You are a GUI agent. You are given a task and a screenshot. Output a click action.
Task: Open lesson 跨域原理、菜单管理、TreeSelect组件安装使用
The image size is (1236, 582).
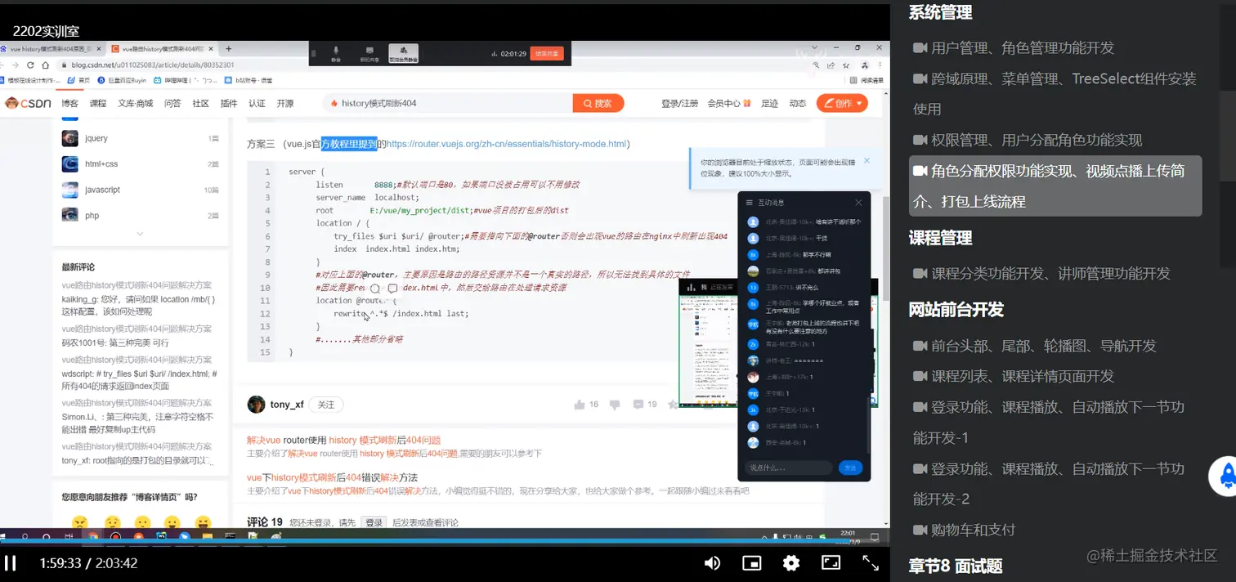point(1055,93)
